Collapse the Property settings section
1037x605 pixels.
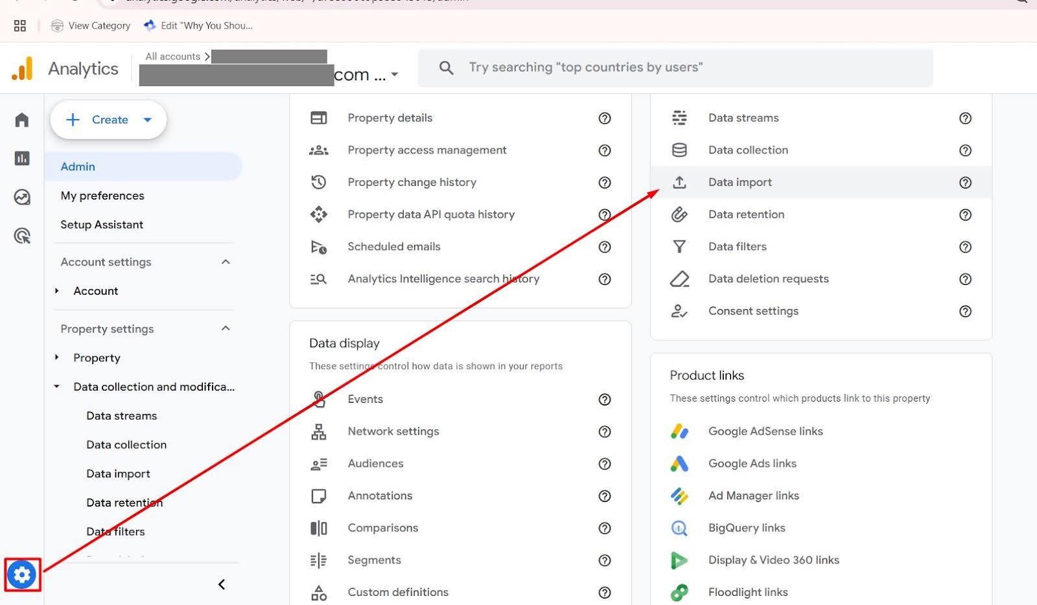pos(226,328)
